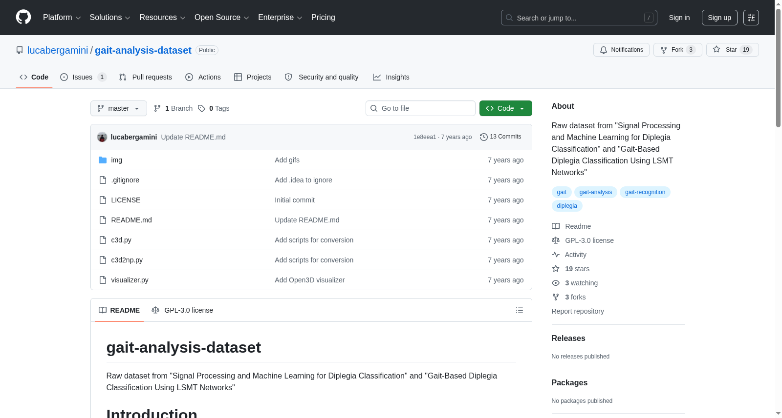
Task: Open the gait-analysis-dataset repository link
Action: [x=143, y=50]
